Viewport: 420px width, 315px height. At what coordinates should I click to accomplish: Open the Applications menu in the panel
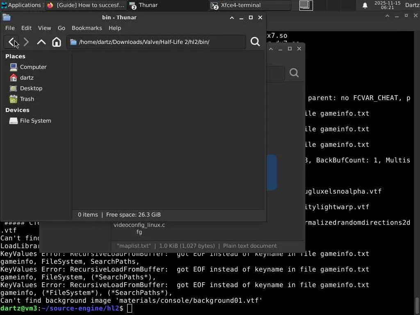tap(22, 5)
